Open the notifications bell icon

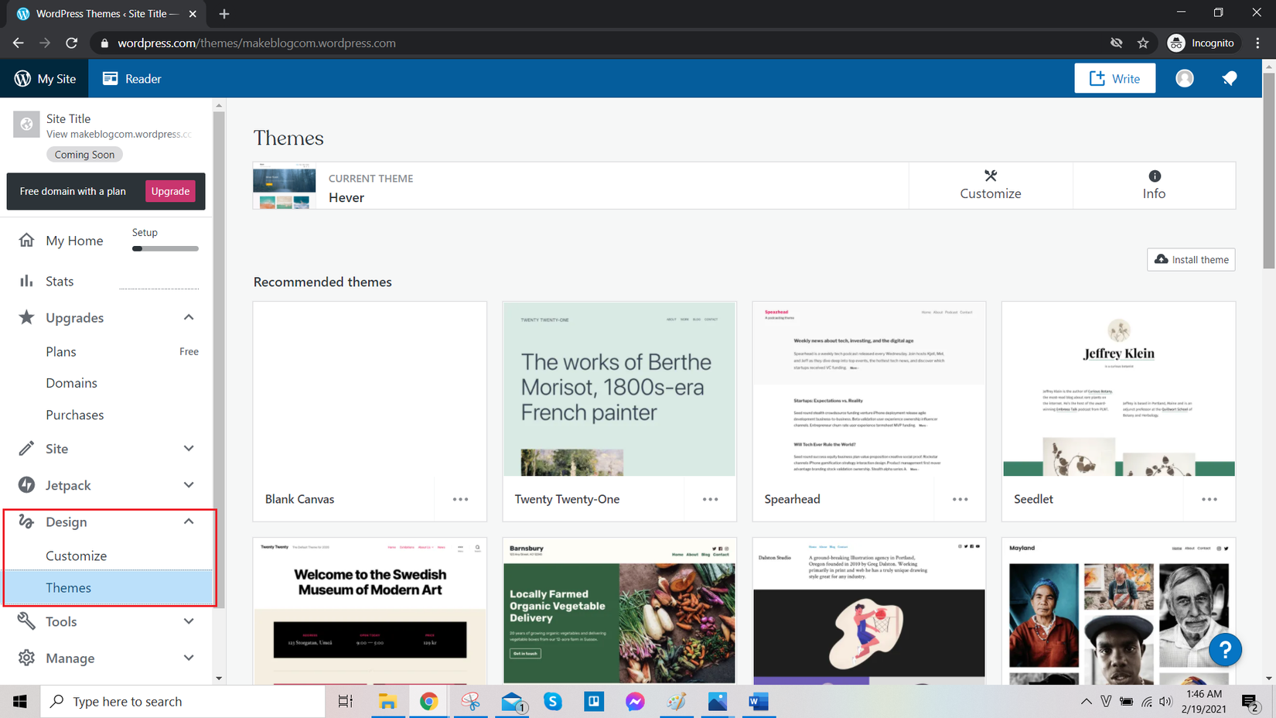tap(1229, 78)
